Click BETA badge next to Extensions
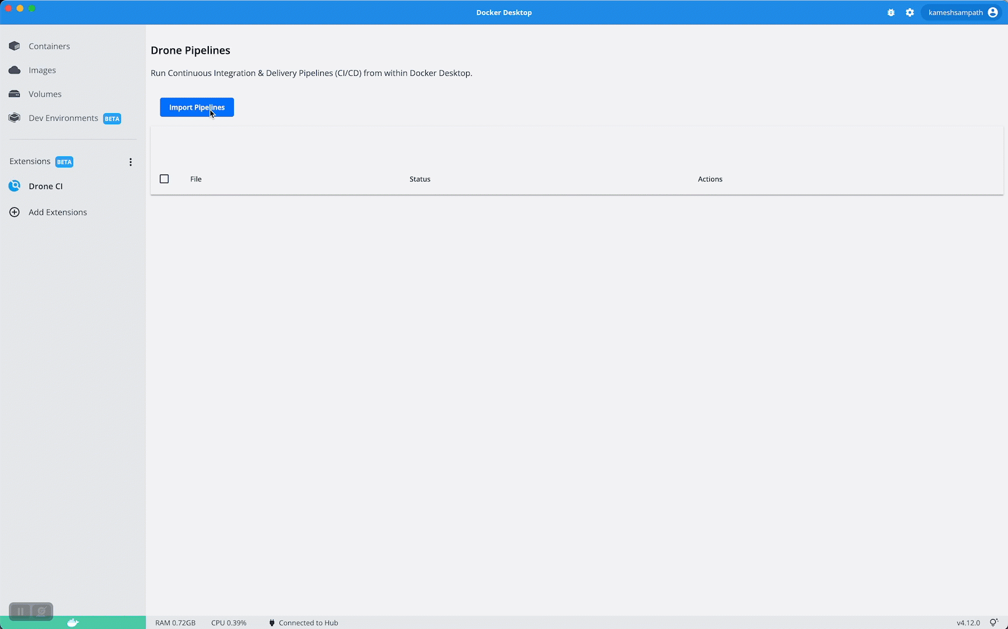 pos(64,162)
